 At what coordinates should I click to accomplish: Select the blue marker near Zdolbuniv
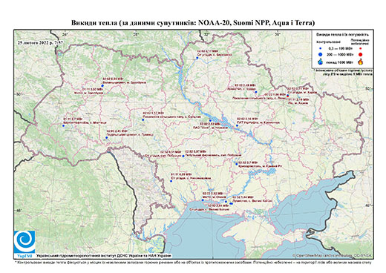[102, 85]
